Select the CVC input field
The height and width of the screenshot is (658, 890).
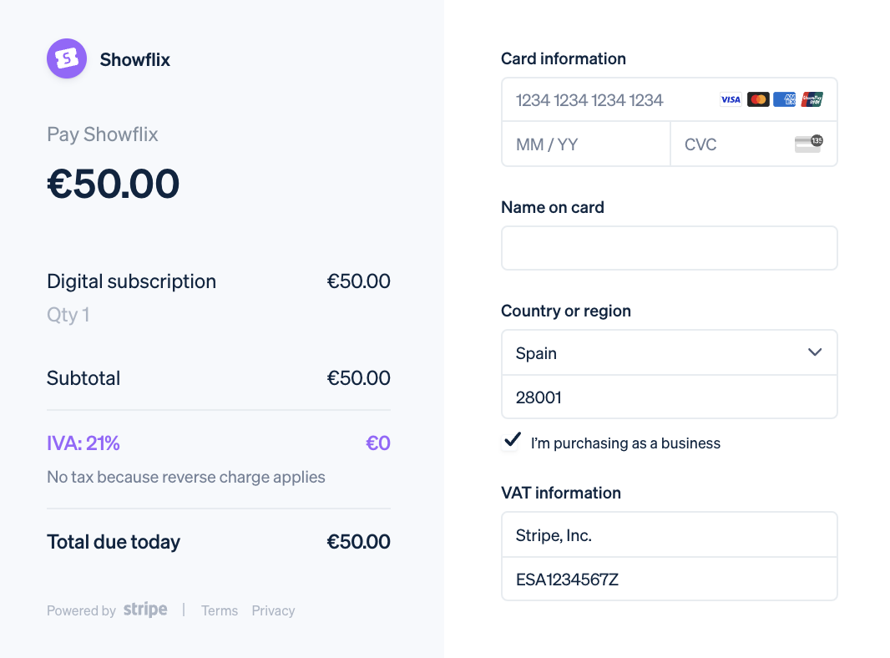[x=735, y=144]
